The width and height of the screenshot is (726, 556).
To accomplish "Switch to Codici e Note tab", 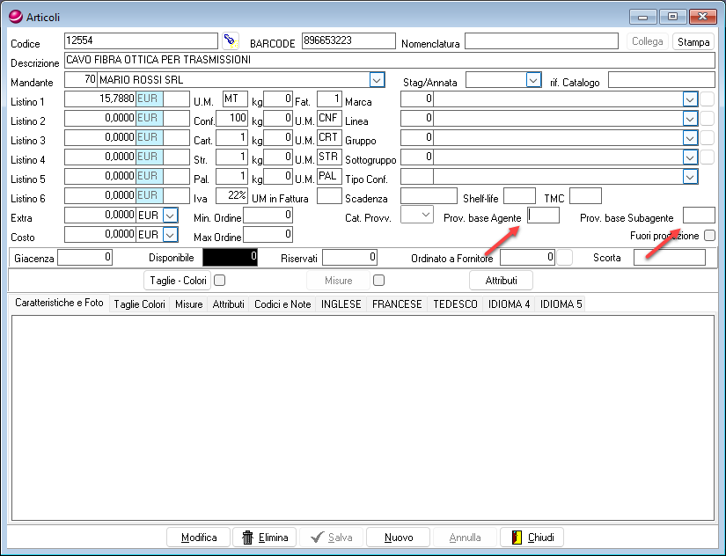I will click(x=282, y=304).
